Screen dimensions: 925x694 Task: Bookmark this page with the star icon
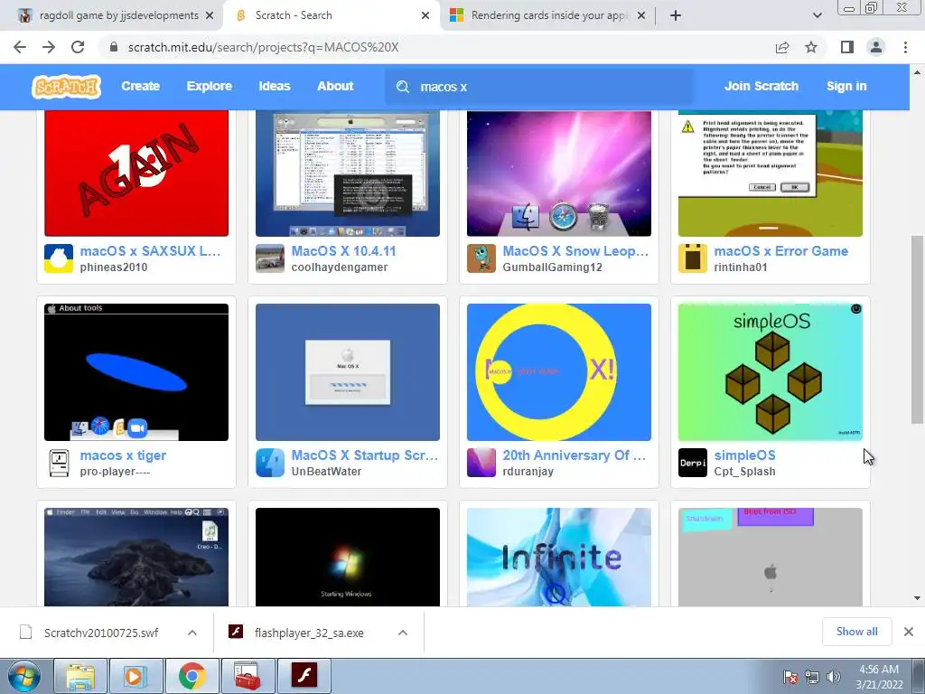point(812,47)
